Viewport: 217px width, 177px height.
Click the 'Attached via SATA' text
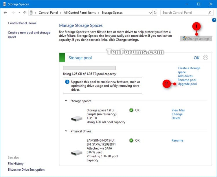click(99, 148)
